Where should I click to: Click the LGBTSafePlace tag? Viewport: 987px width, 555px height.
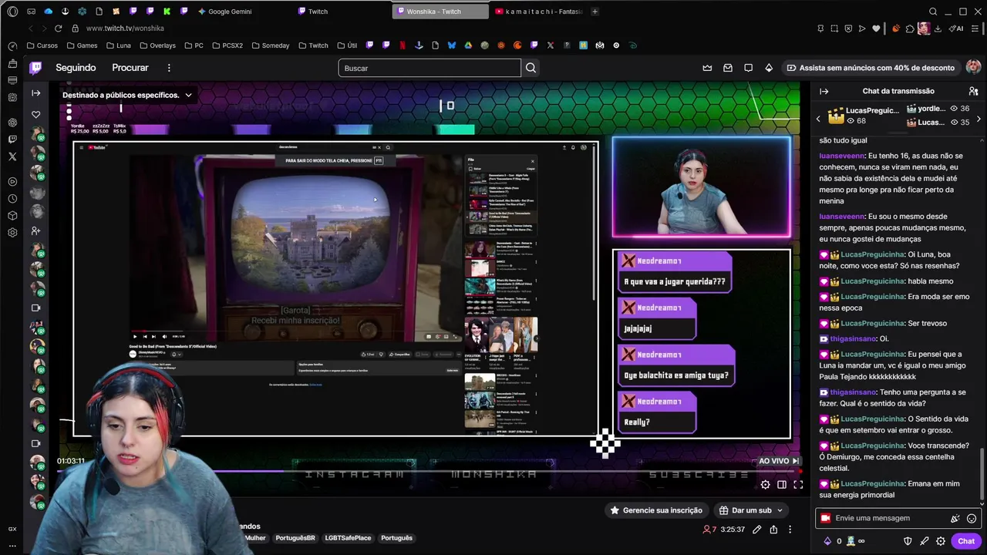pyautogui.click(x=348, y=538)
